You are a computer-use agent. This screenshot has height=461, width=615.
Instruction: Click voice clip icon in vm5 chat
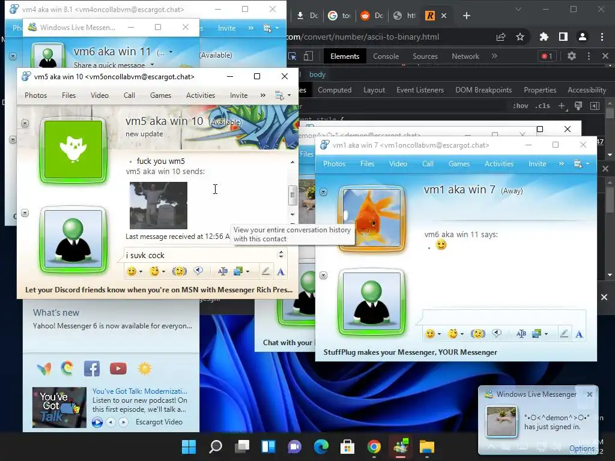tap(198, 271)
